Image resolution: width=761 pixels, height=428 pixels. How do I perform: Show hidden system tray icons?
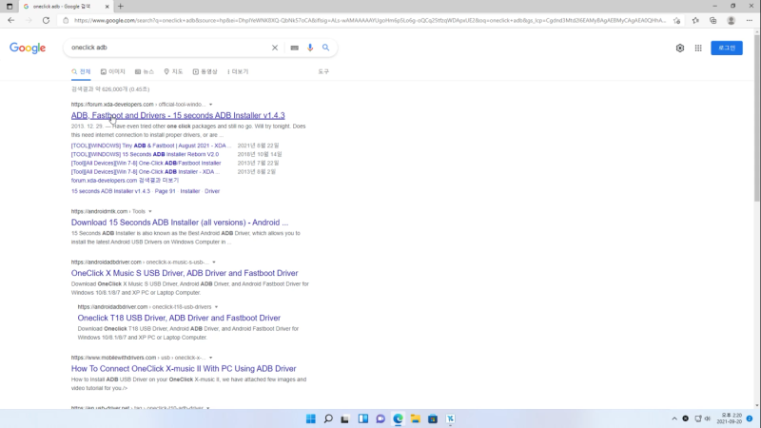coord(674,418)
